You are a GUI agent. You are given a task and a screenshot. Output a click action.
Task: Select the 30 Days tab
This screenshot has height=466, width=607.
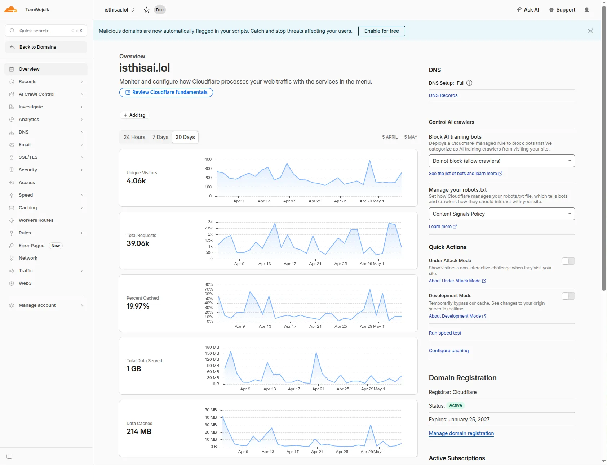(185, 137)
